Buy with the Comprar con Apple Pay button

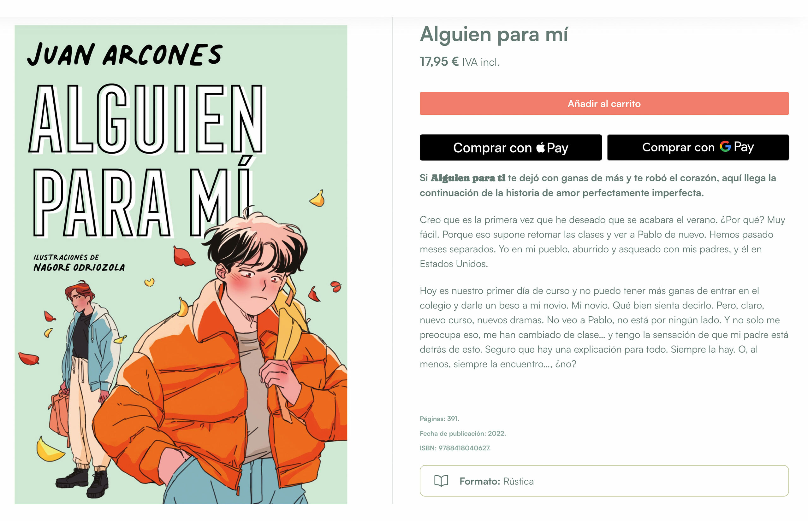coord(510,148)
